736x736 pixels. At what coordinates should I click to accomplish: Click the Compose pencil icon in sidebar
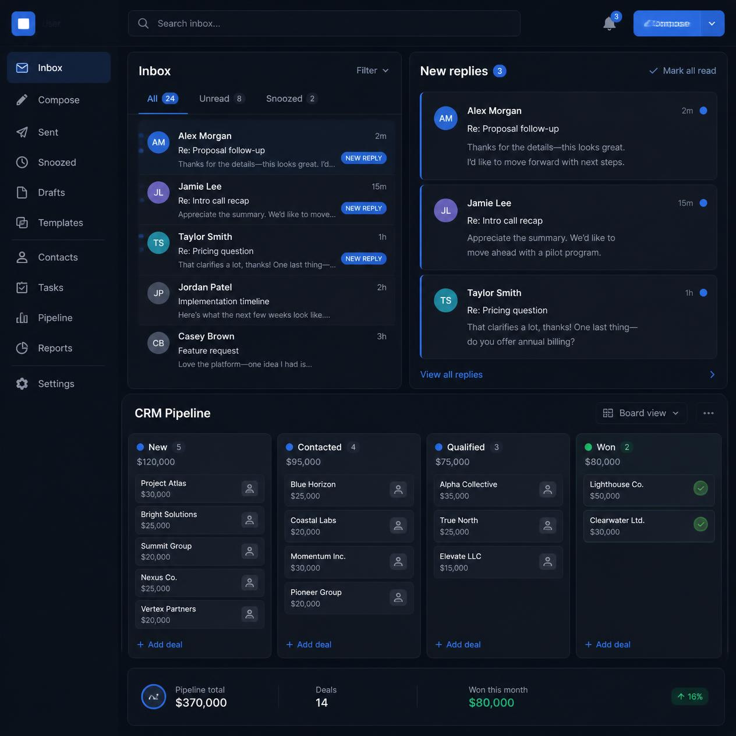click(22, 100)
